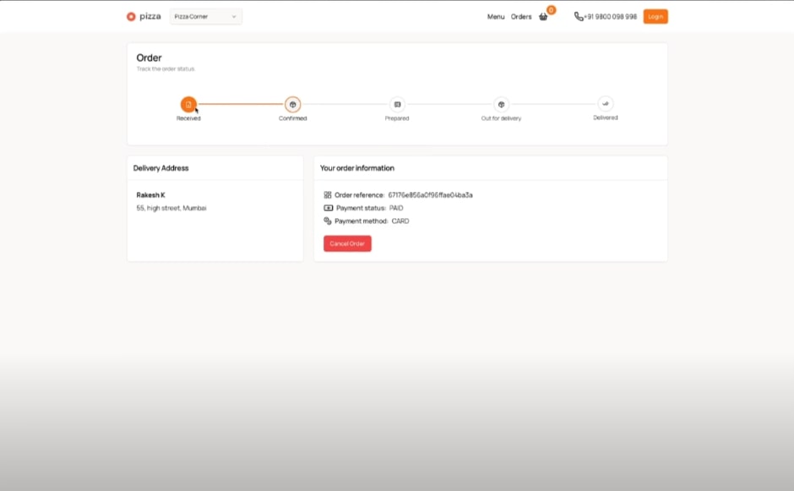The height and width of the screenshot is (491, 794).
Task: Select the Confirmed step icon
Action: pos(293,105)
